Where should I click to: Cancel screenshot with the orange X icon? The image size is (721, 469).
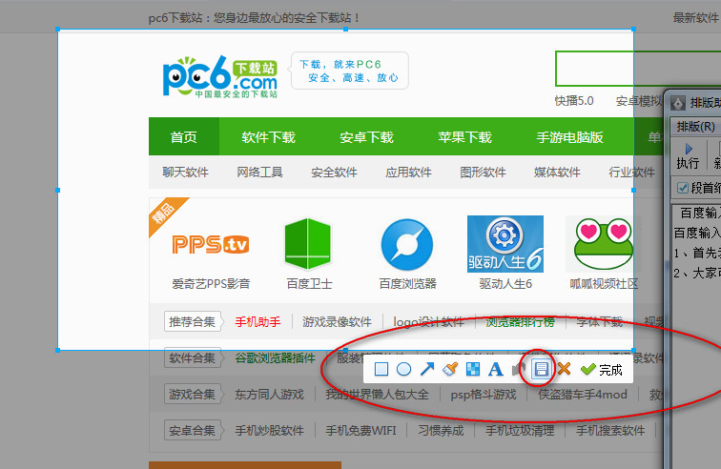(564, 369)
